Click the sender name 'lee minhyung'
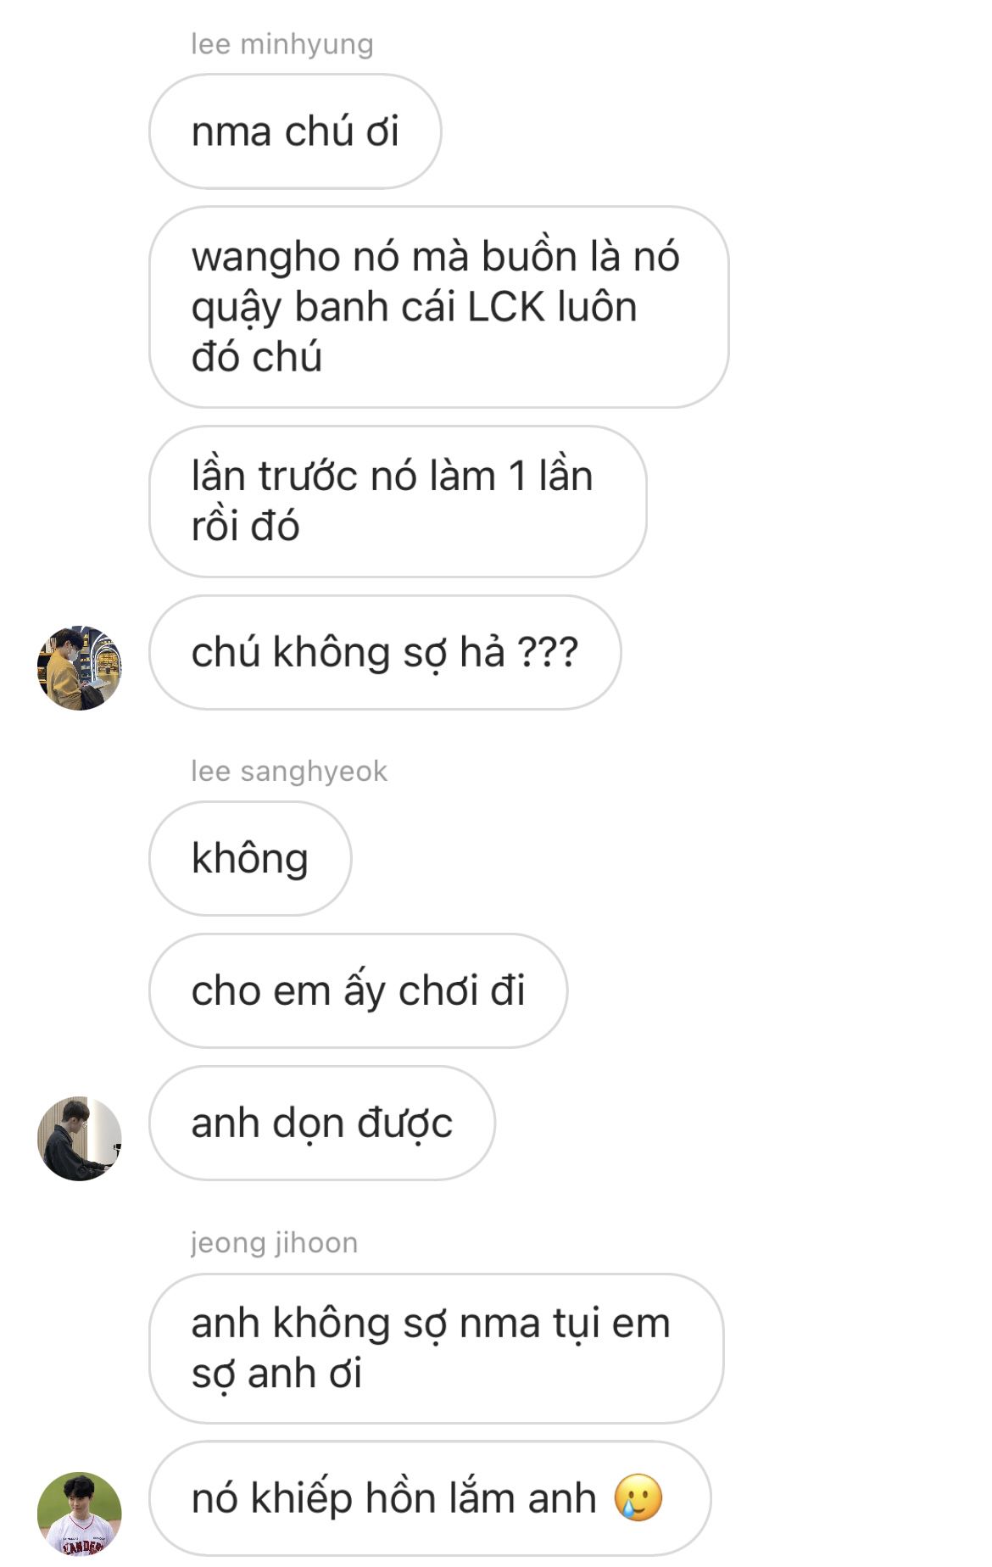The image size is (992, 1567). point(281,44)
